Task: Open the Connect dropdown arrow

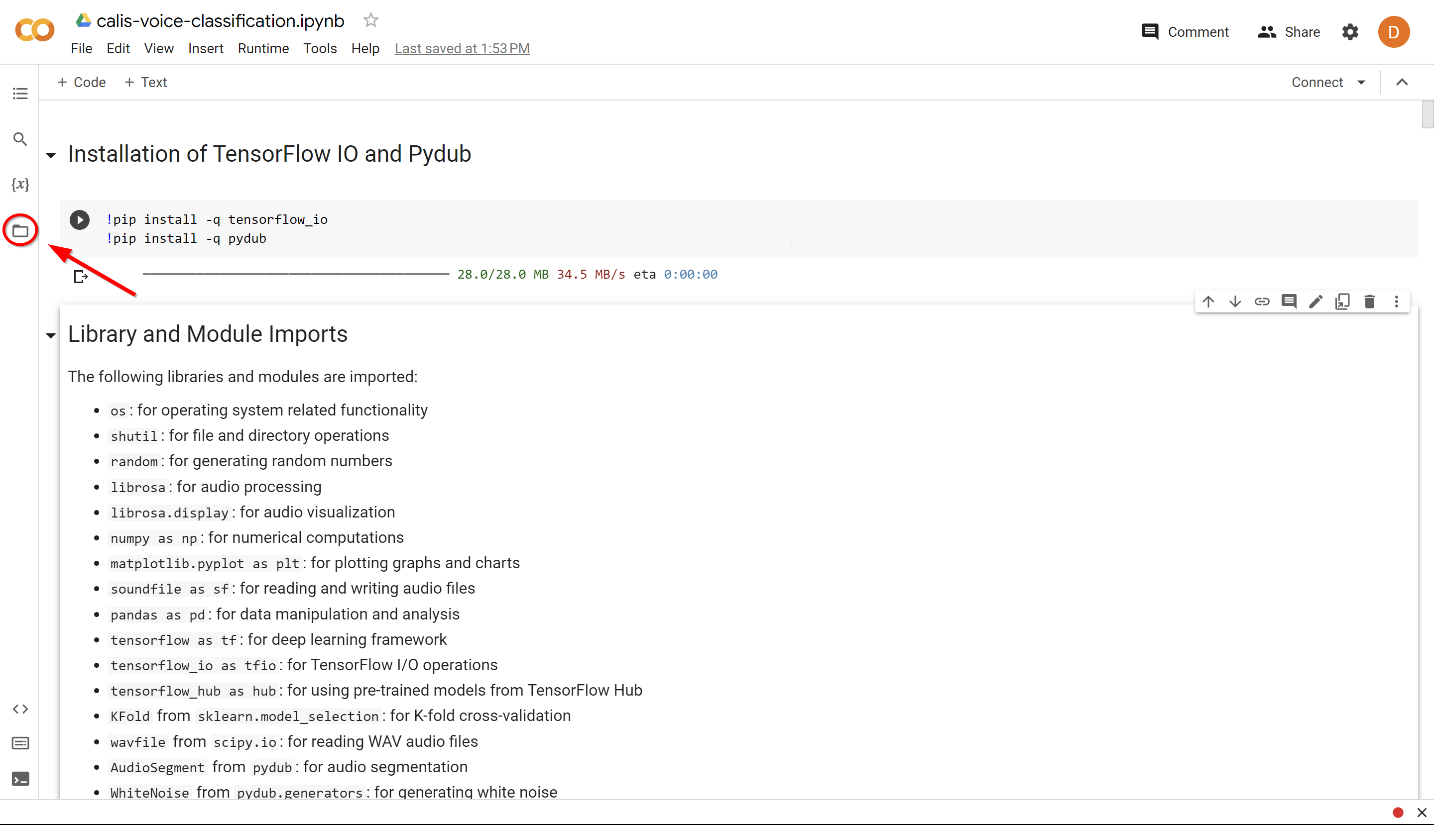Action: [1361, 82]
